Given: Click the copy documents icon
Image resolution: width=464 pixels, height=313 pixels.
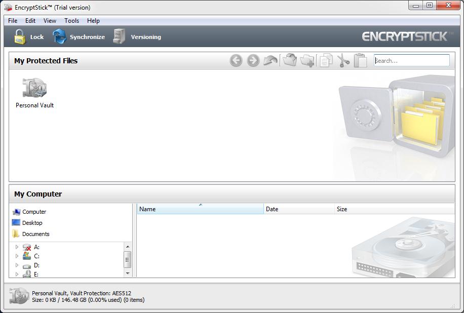Looking at the screenshot, I should [x=326, y=60].
